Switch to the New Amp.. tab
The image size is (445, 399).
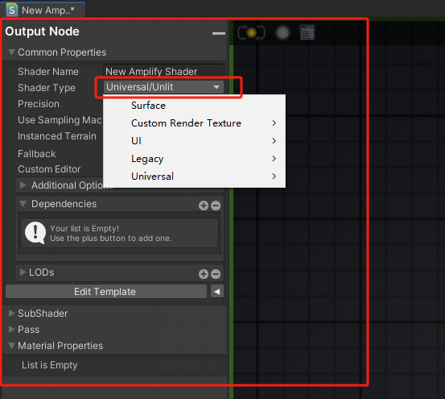point(43,10)
